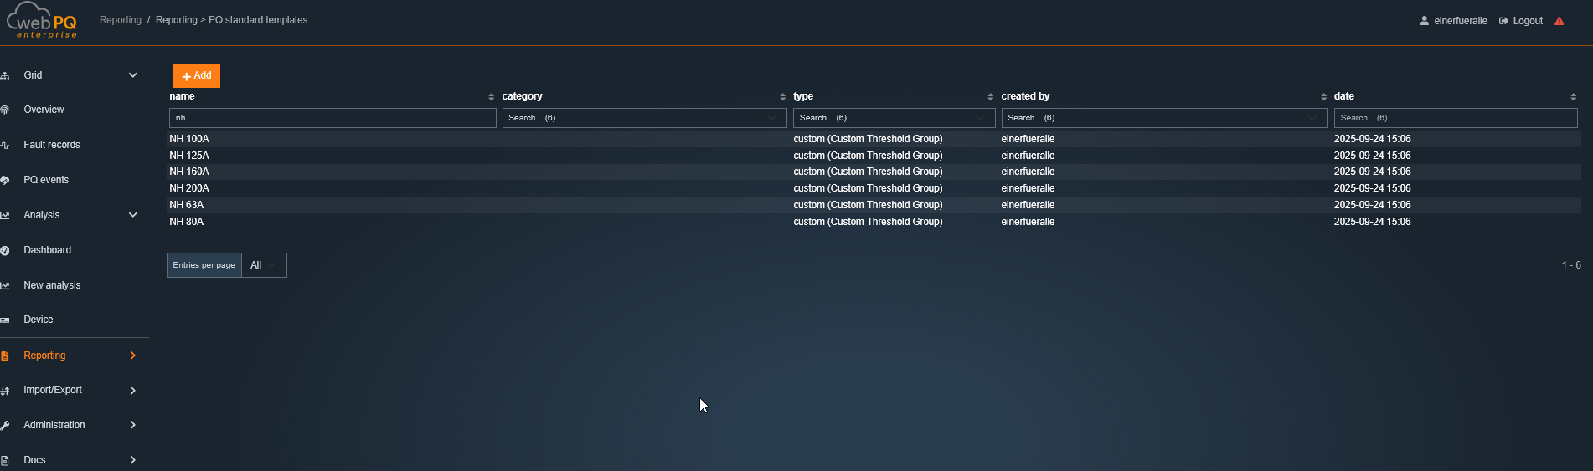This screenshot has width=1593, height=471.
Task: Sort table by created by column arrows
Action: coord(1323,97)
